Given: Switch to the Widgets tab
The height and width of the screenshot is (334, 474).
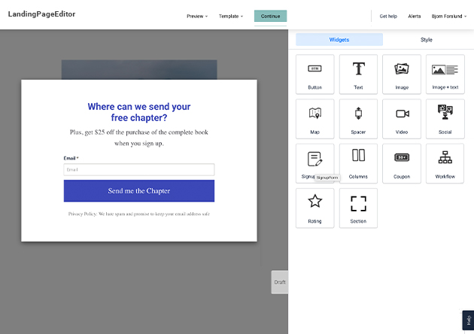Looking at the screenshot, I should (339, 40).
